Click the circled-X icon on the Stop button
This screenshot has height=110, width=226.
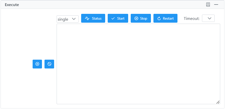[136, 18]
